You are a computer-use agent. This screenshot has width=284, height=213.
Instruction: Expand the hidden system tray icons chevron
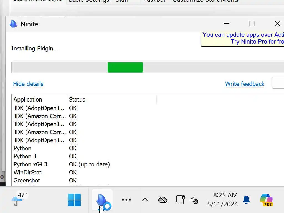(x=145, y=200)
